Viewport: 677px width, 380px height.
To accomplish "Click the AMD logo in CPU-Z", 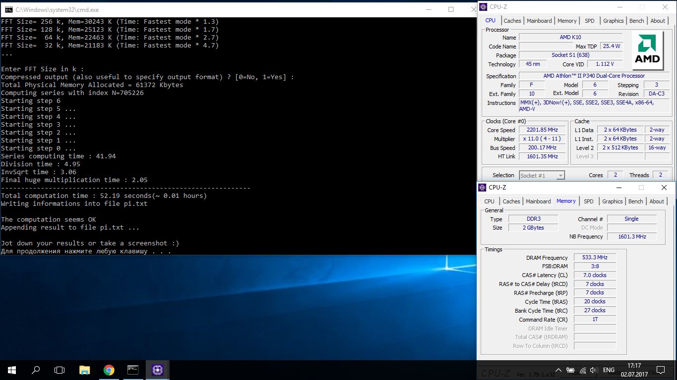I will click(x=648, y=51).
